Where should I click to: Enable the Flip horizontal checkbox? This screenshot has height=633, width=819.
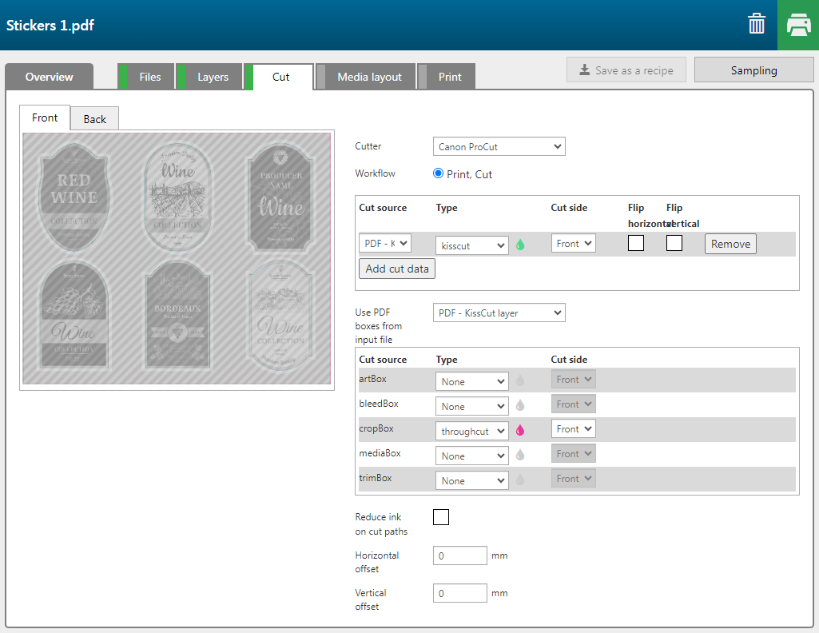click(636, 243)
